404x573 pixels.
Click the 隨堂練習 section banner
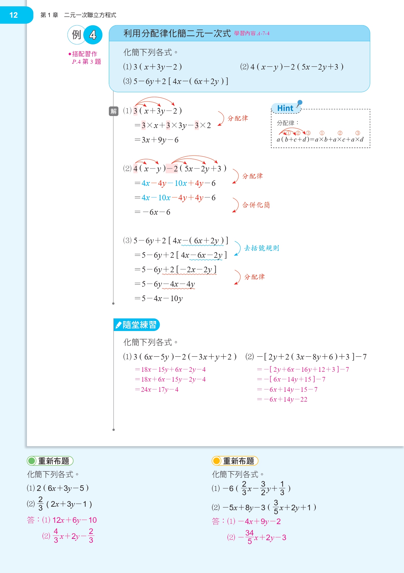(x=137, y=325)
